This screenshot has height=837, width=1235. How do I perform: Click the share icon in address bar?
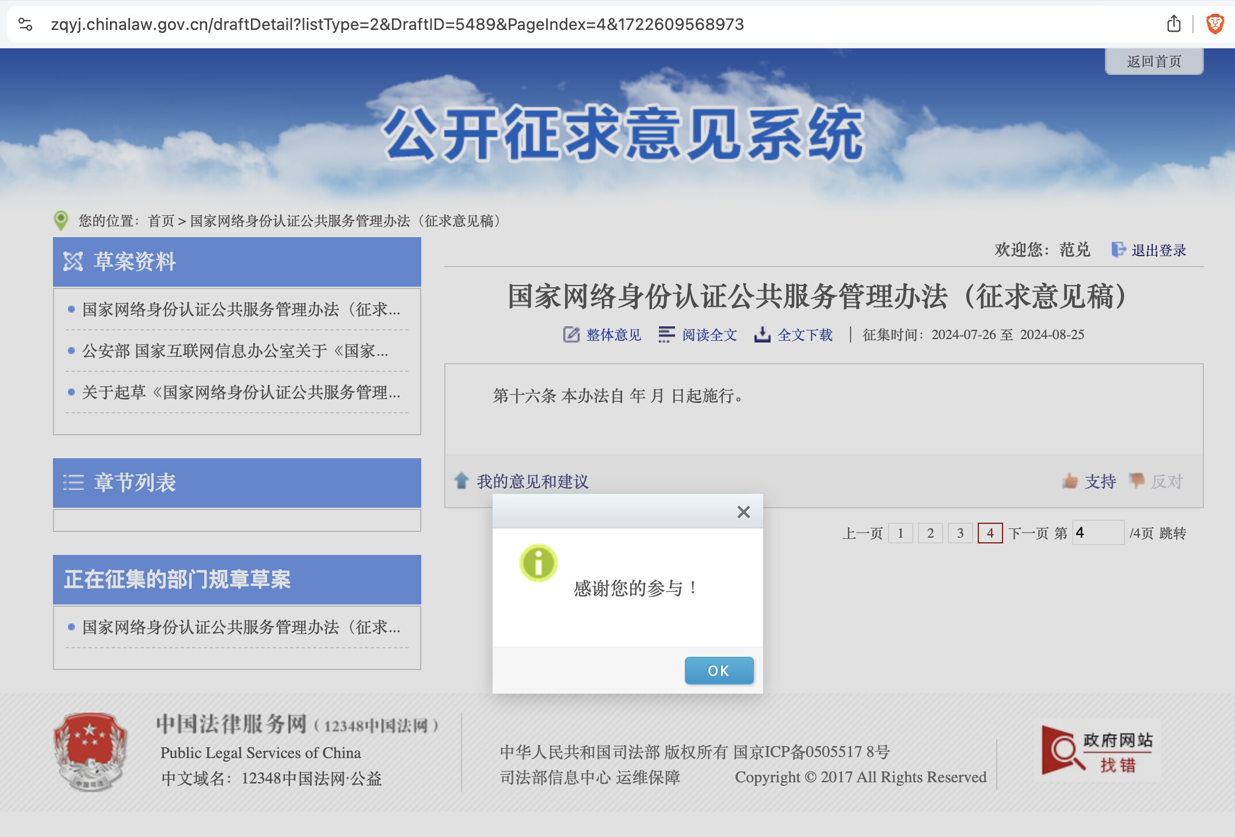point(1173,24)
